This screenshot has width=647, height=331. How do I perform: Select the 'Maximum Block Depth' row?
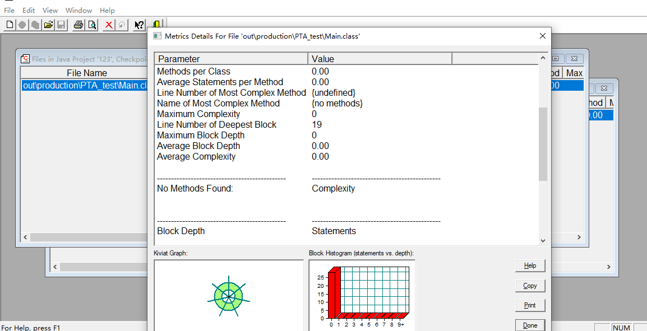201,136
